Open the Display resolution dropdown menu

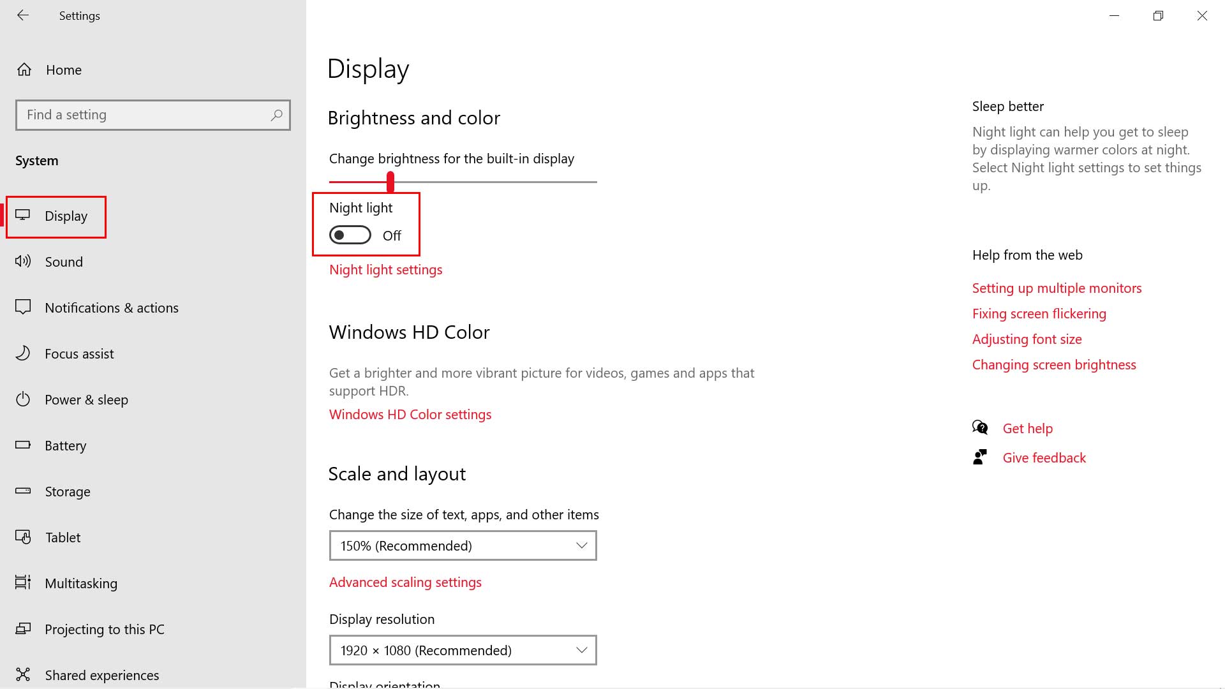pyautogui.click(x=463, y=649)
